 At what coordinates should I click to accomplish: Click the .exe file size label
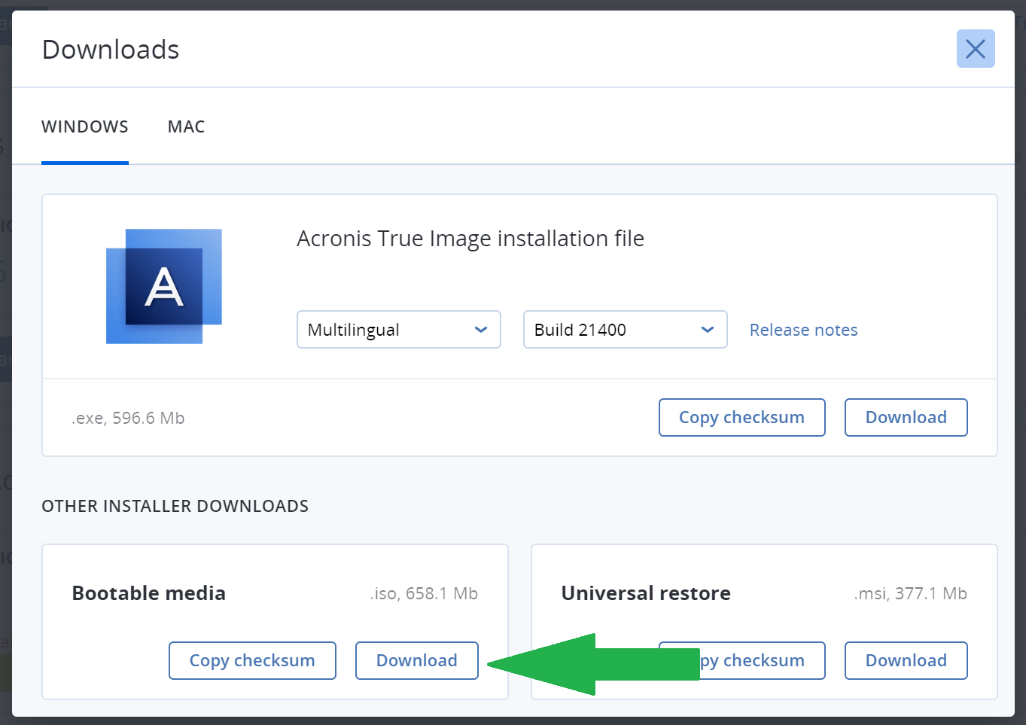click(x=128, y=417)
